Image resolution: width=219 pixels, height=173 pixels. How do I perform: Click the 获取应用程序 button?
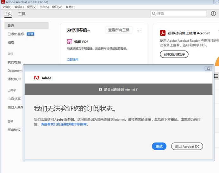174,54
